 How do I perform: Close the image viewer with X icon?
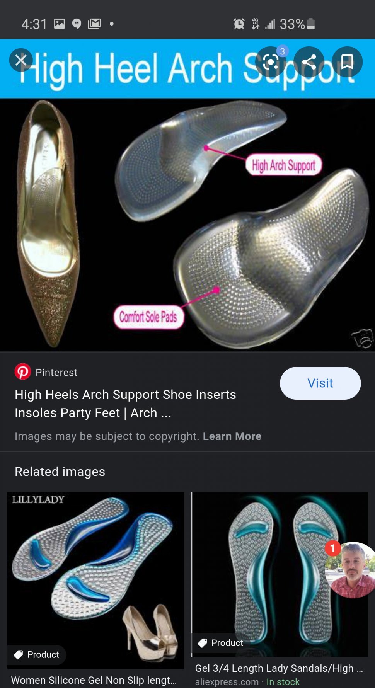(21, 60)
